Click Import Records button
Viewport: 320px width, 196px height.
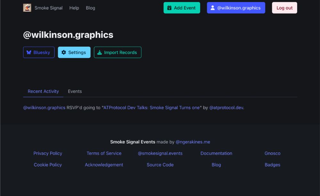pyautogui.click(x=117, y=53)
